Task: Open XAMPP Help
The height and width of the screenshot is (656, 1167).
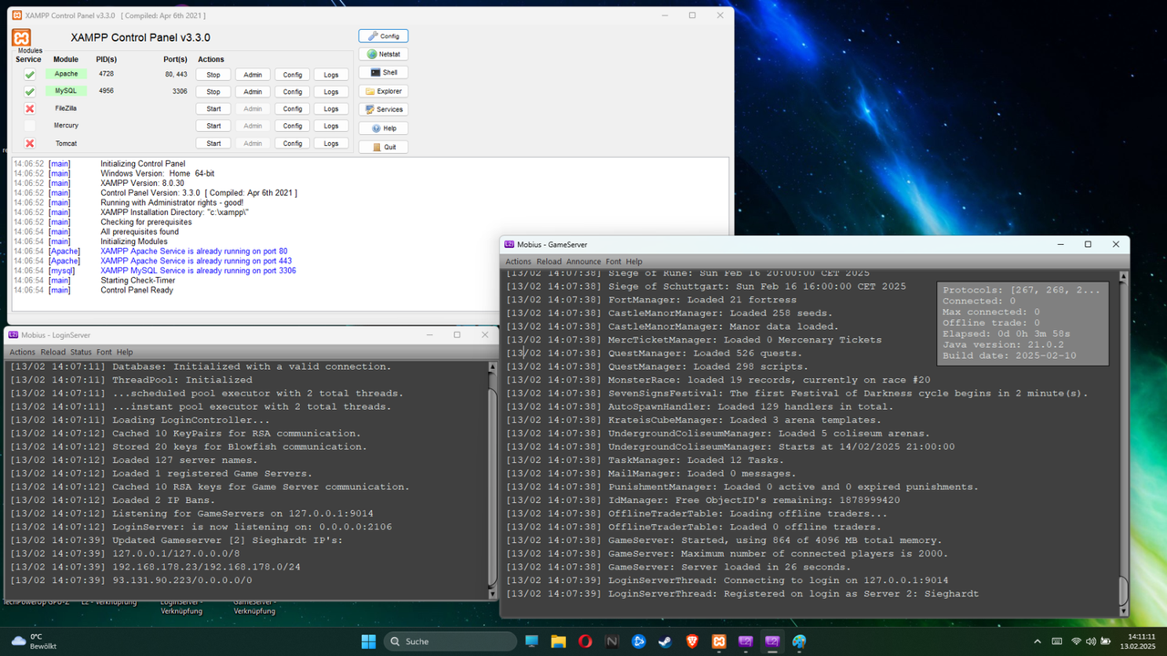Action: click(383, 128)
